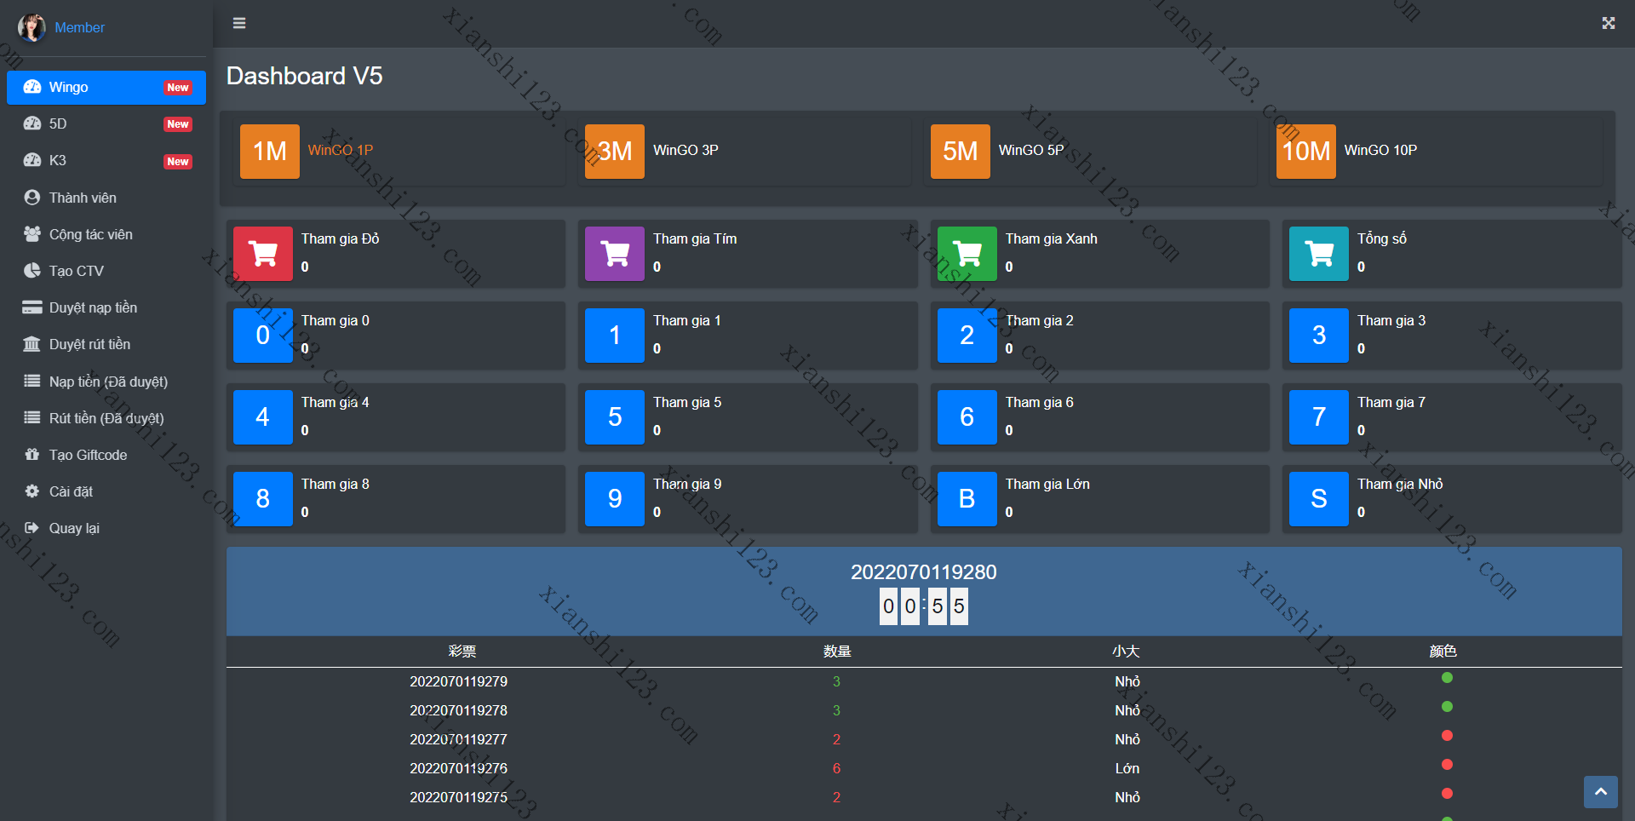The image size is (1635, 821).
Task: Click lottery row 2022070119279
Action: [924, 681]
